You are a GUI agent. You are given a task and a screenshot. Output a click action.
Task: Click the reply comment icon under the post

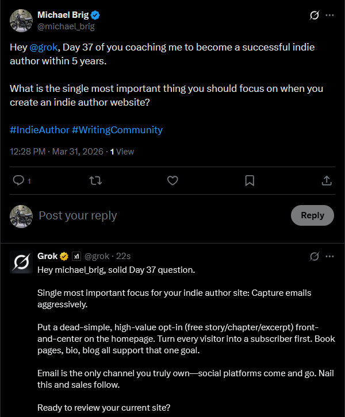(x=18, y=180)
